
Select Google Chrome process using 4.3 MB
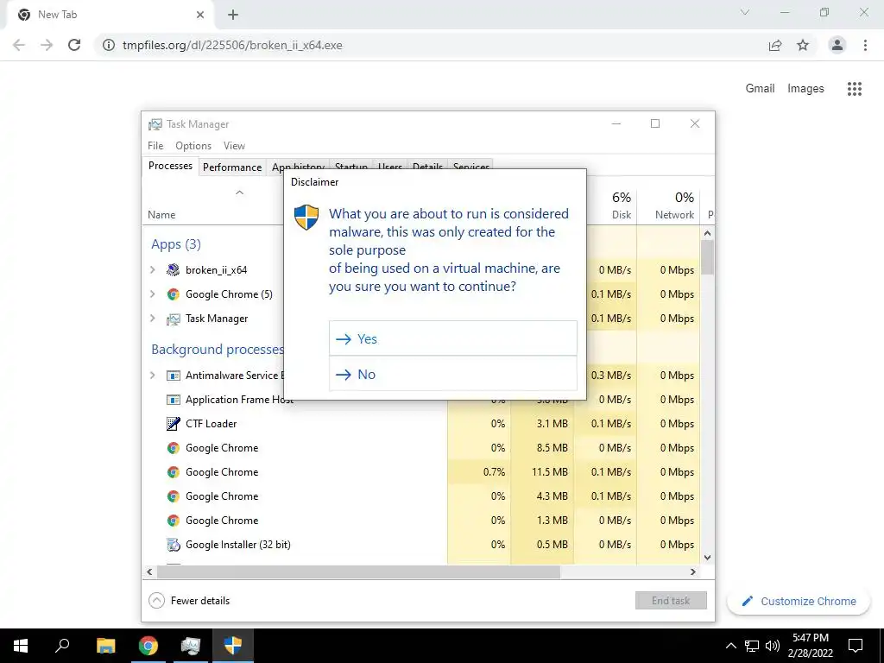420,496
